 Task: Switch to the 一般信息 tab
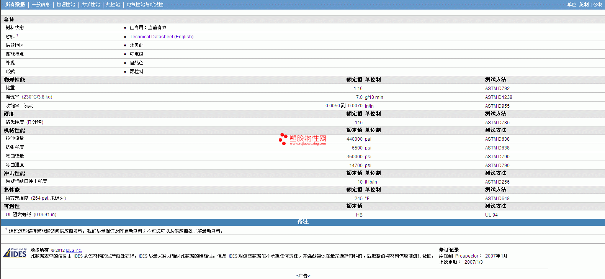tap(41, 5)
